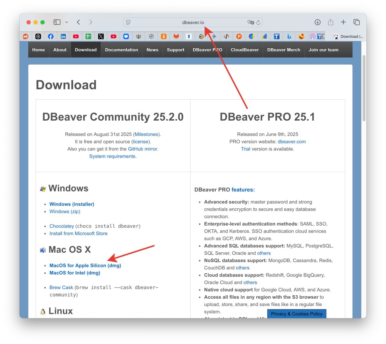Show the tab overview
This screenshot has width=386, height=344.
pos(356,22)
